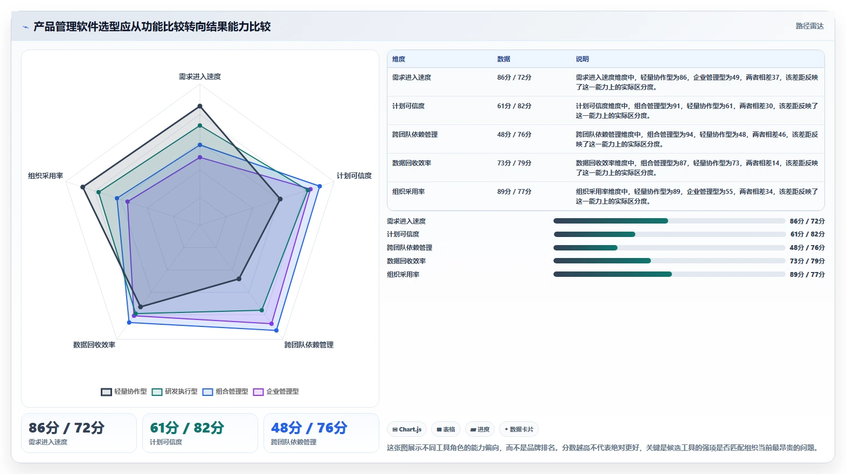
Task: Open the 48分 / 76分 跨团队依赖管理 card
Action: 321,433
